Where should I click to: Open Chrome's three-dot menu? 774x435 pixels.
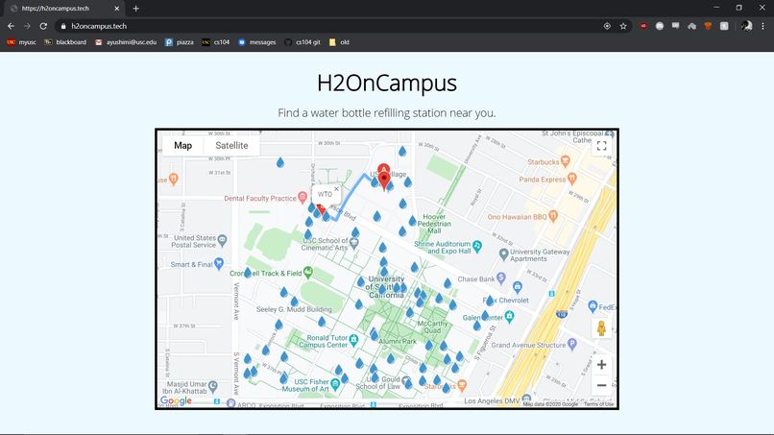[x=762, y=26]
